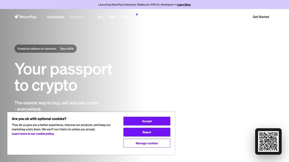
Task: Open the Buy menu item
Action: (x=101, y=17)
